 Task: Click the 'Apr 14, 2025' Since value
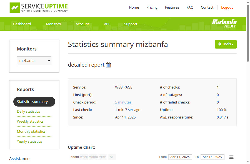[x=125, y=117]
